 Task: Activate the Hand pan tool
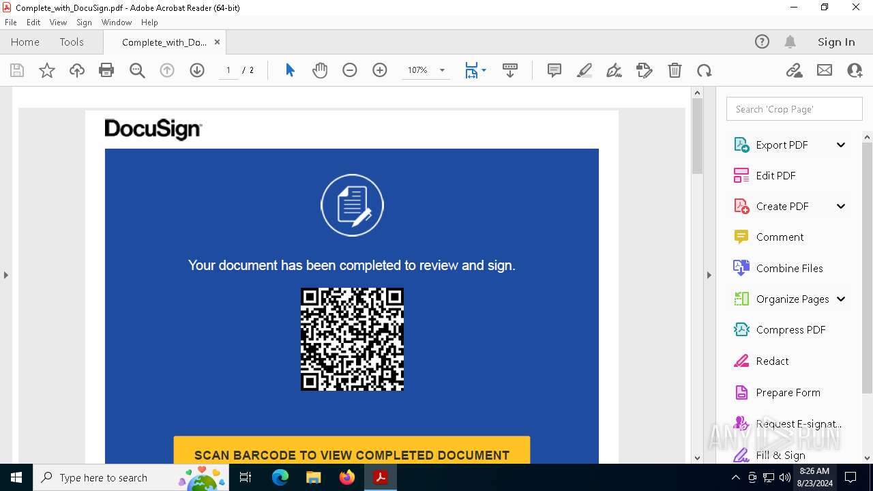[x=320, y=70]
